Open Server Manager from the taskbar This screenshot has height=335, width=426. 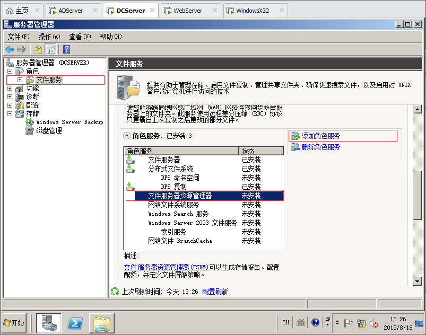coord(49,323)
